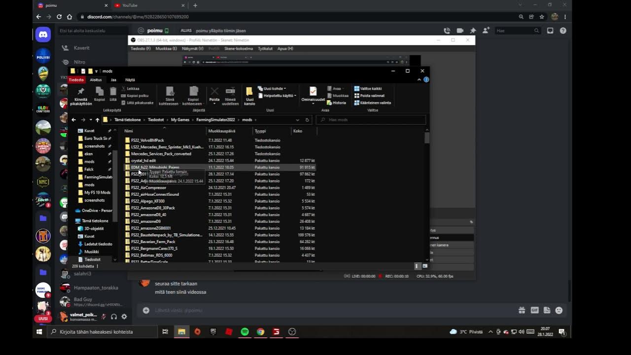This screenshot has width=631, height=355.
Task: Start a video call in Discord header
Action: click(460, 31)
